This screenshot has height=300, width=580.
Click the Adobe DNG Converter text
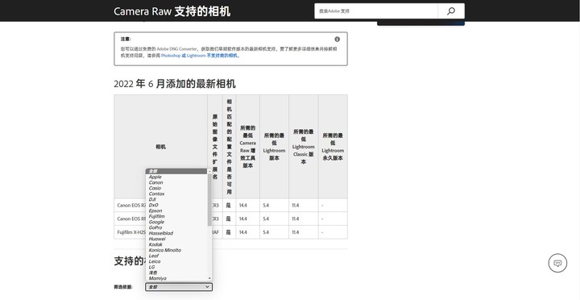click(x=176, y=49)
